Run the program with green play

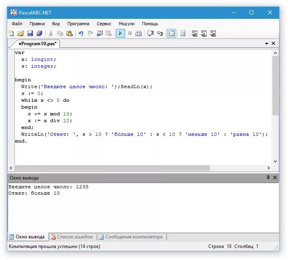(120, 33)
